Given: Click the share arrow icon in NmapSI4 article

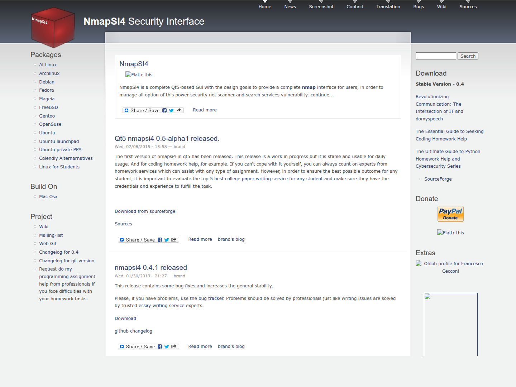Looking at the screenshot, I should pos(178,110).
